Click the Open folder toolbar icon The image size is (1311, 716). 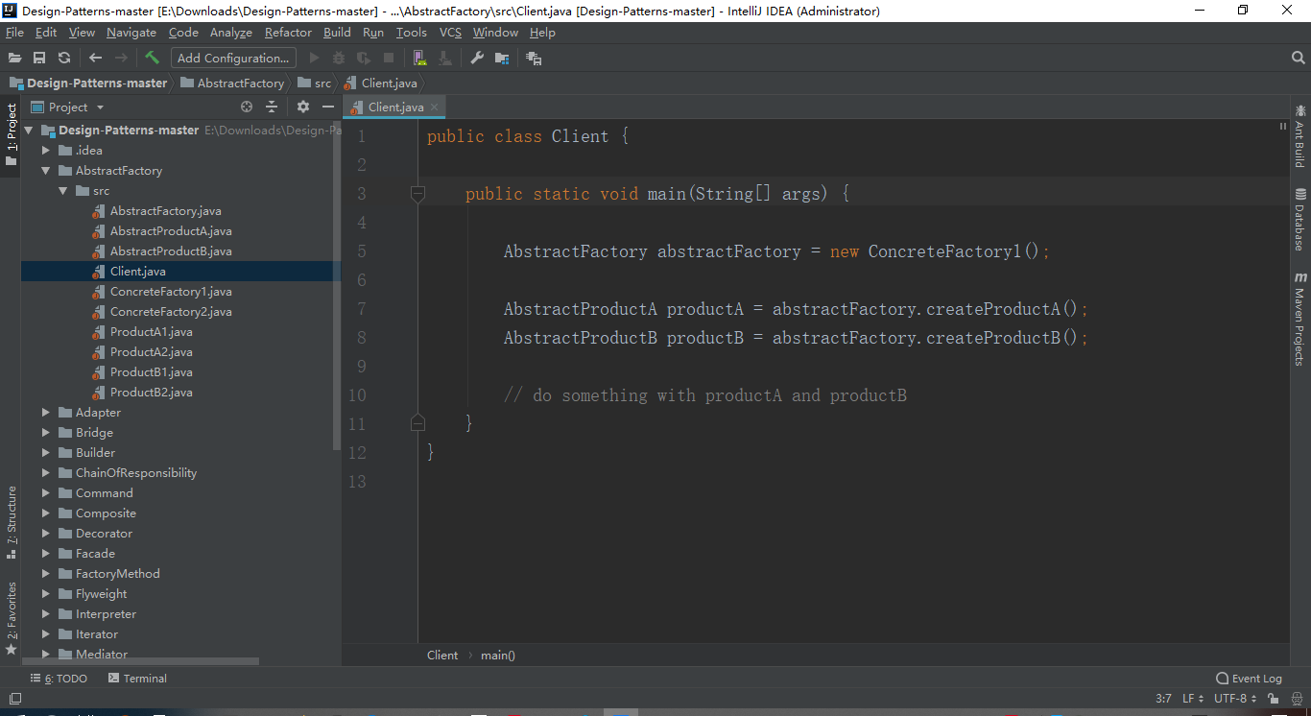pyautogui.click(x=14, y=59)
